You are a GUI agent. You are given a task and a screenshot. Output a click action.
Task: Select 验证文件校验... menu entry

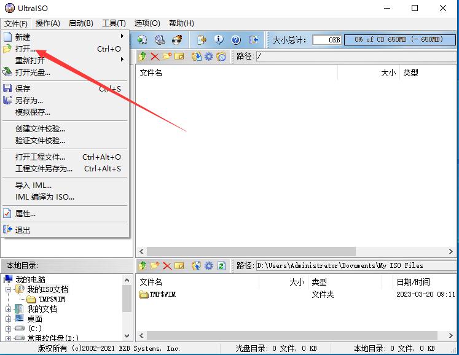[x=65, y=141]
